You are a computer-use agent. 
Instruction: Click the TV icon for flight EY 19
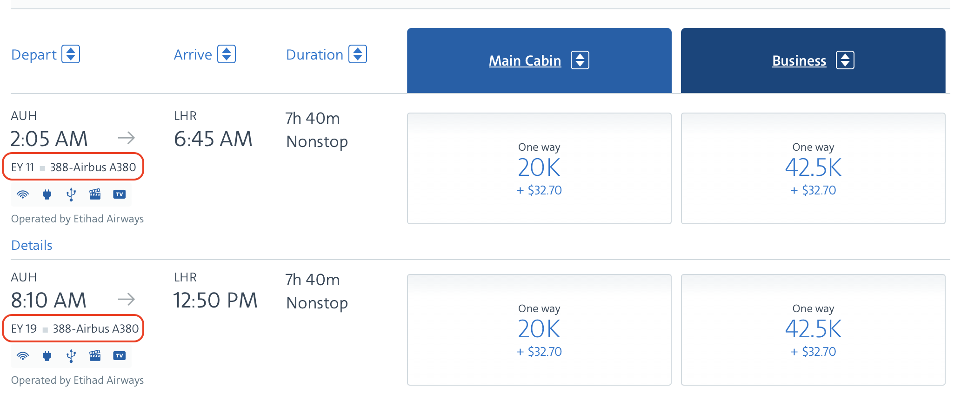click(120, 356)
